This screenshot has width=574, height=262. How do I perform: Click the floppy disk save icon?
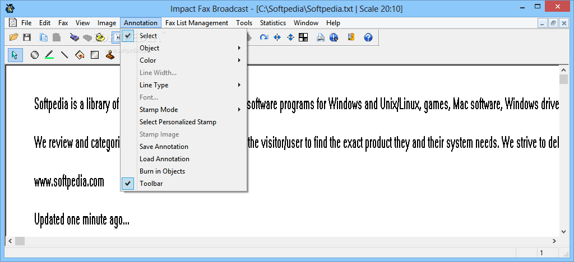pyautogui.click(x=27, y=37)
